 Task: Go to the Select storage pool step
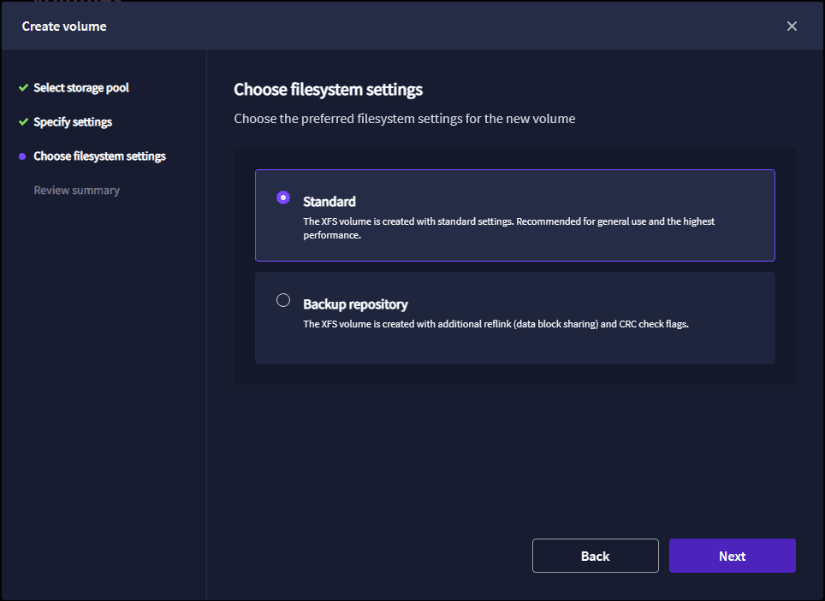click(81, 88)
